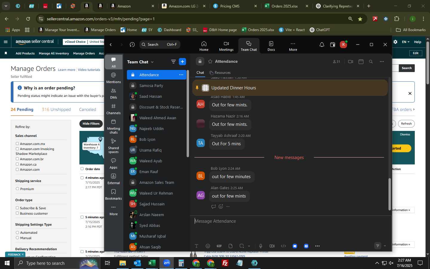Open External contacts in Zoom sidebar
The width and height of the screenshot is (430, 269).
tap(113, 179)
